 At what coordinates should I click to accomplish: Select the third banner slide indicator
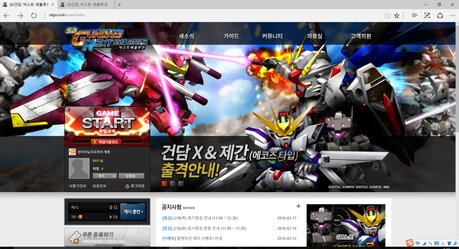tap(181, 184)
